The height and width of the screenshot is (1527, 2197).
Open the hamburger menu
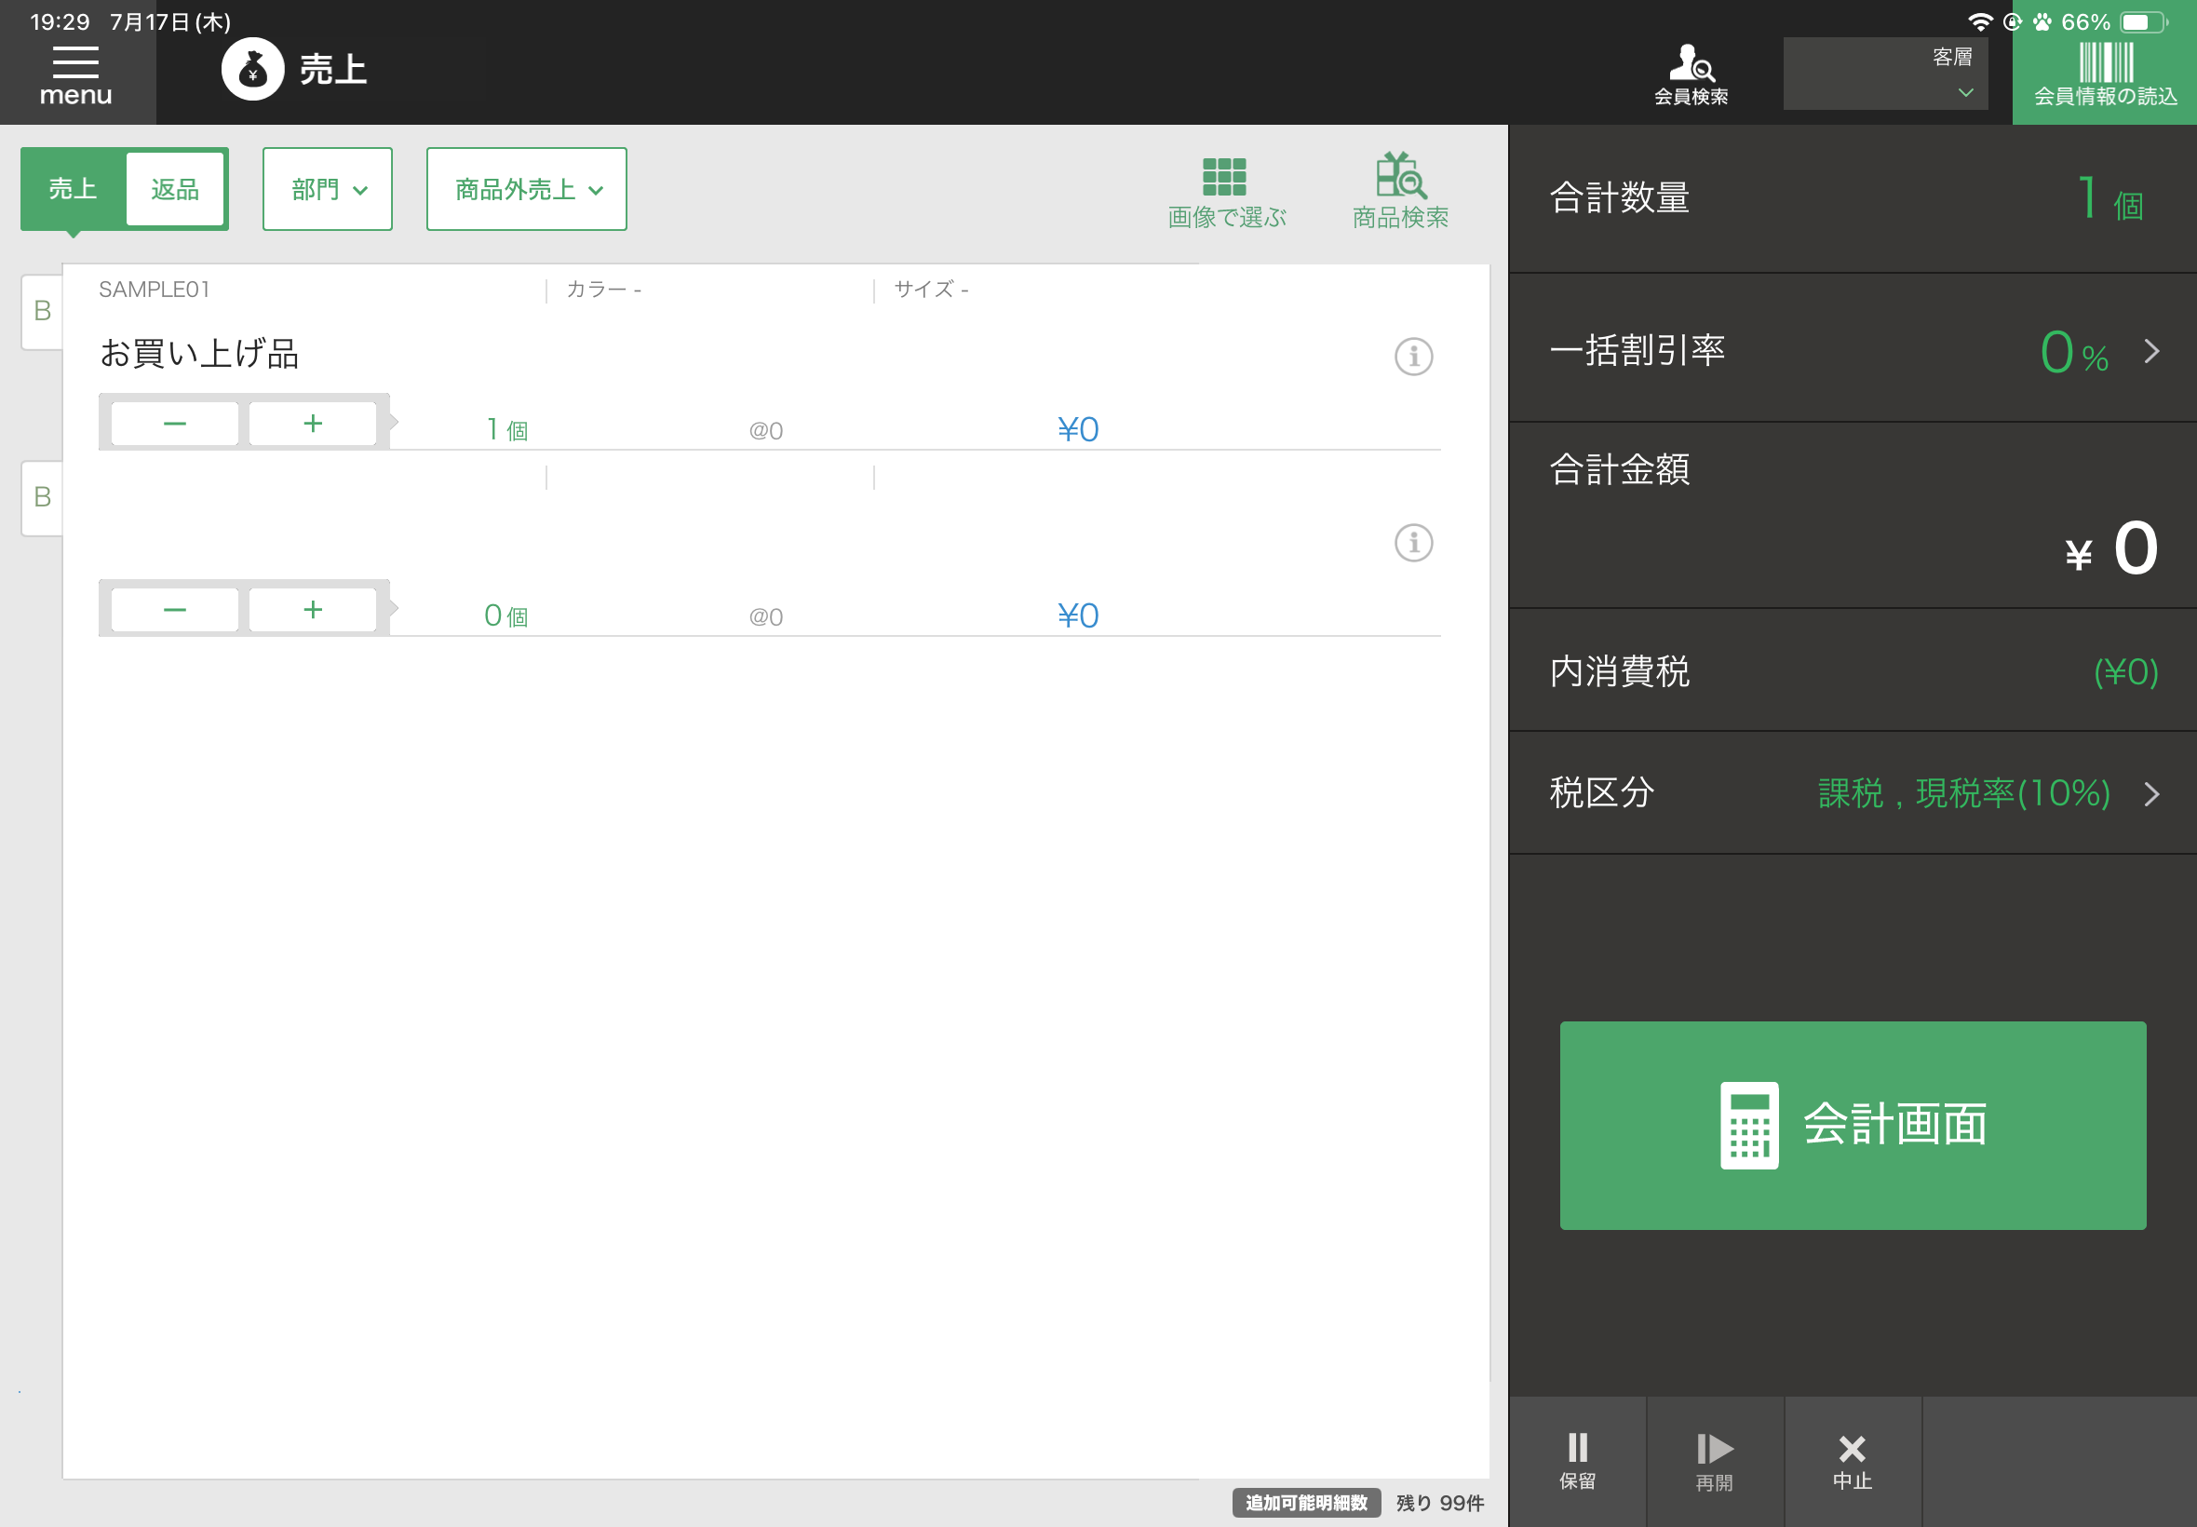[75, 73]
